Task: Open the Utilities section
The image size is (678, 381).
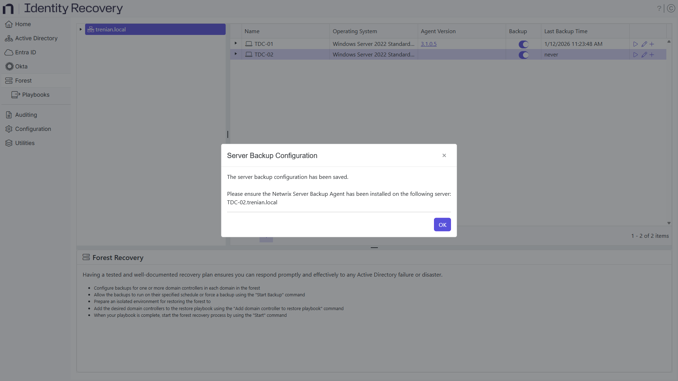Action: 24,143
